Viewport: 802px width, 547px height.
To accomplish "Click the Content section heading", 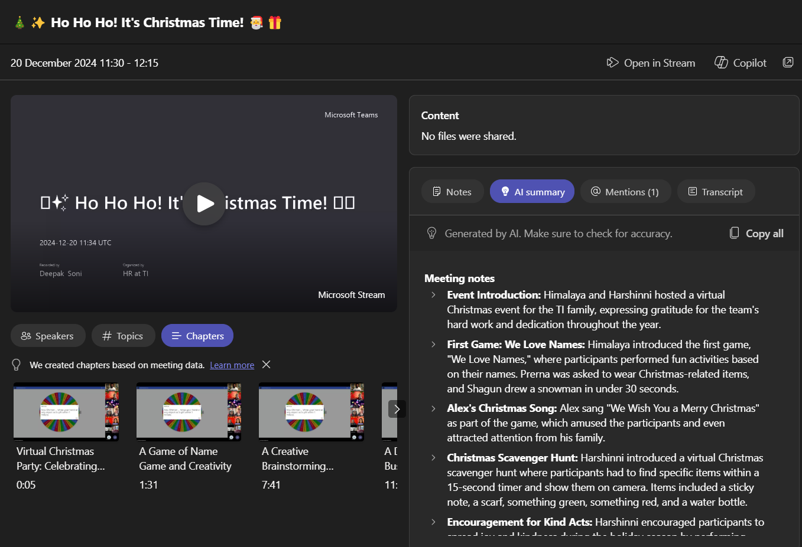I will tap(440, 115).
